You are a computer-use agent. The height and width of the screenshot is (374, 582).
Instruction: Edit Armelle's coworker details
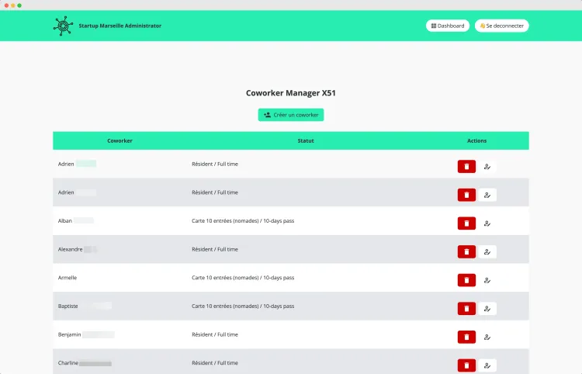click(487, 280)
